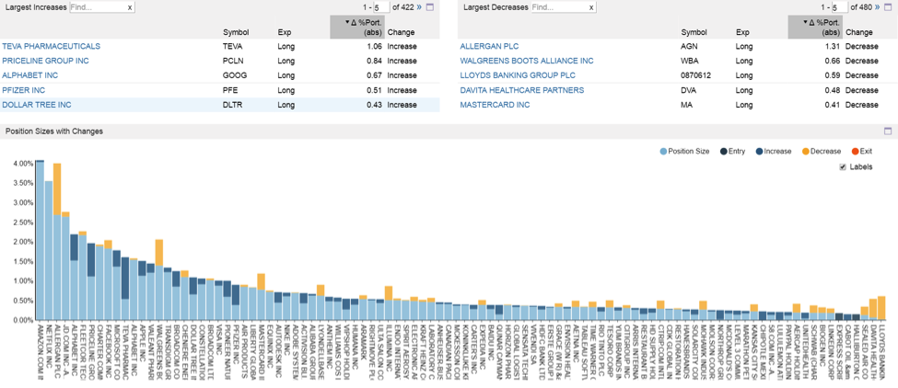Toggle Entry legend series
The height and width of the screenshot is (388, 898).
(734, 152)
